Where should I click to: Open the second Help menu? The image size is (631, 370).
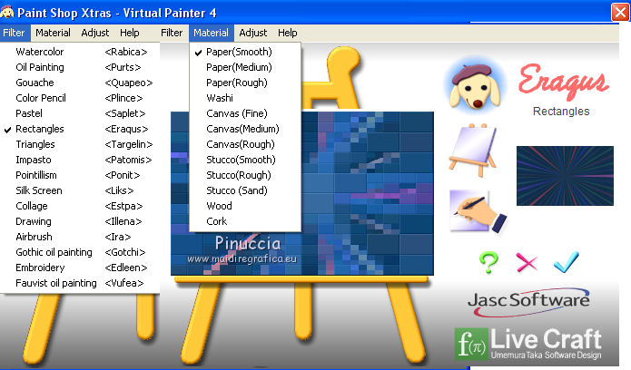287,33
